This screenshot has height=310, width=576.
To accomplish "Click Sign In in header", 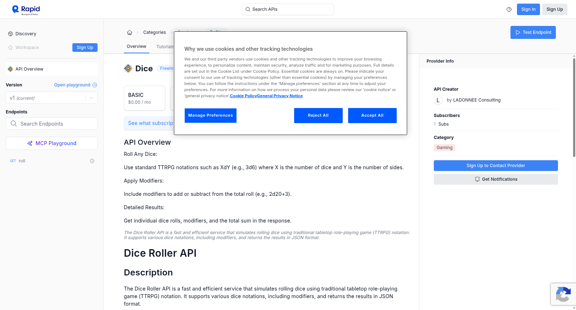I will [528, 9].
